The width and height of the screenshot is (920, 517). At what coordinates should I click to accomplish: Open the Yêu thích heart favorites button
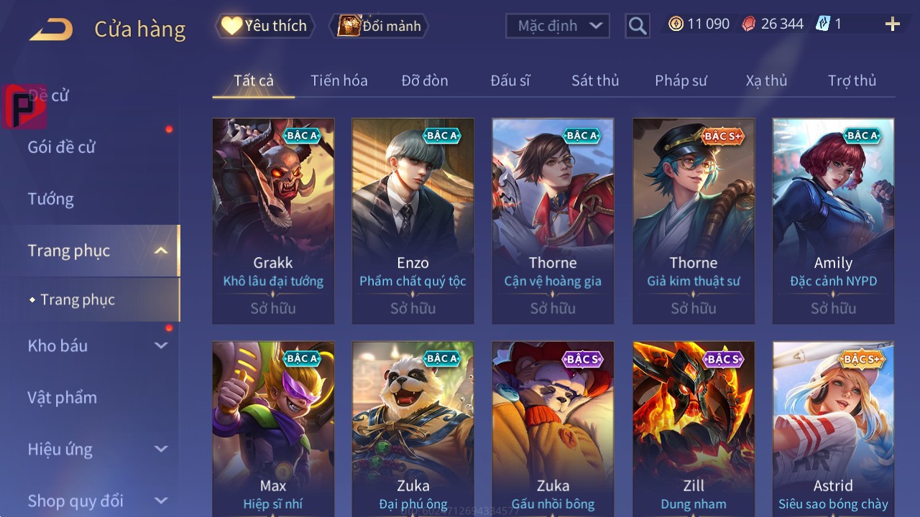(264, 26)
